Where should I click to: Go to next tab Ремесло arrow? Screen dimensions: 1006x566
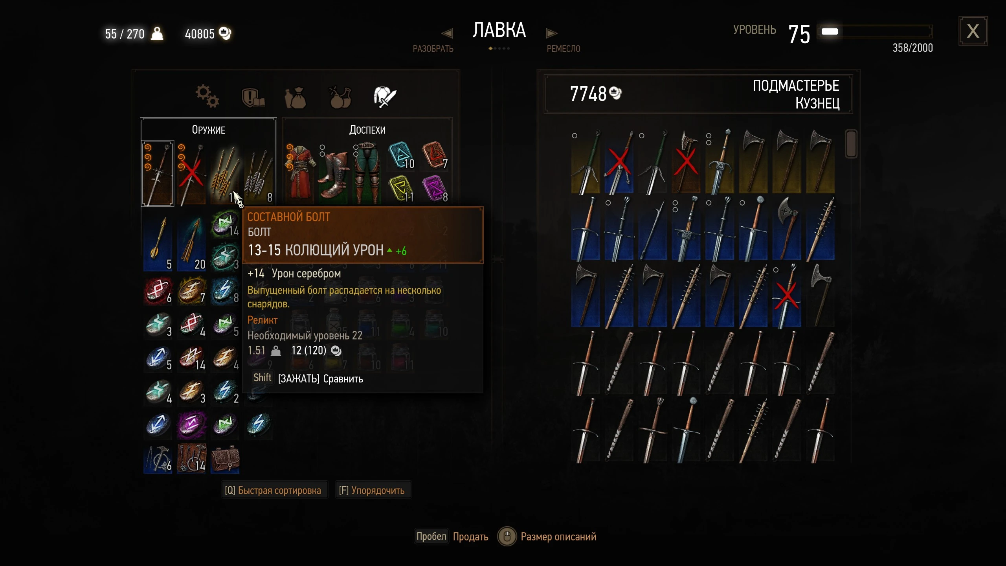pos(551,33)
